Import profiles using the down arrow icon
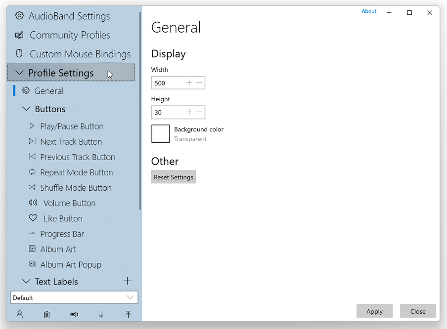This screenshot has height=329, width=447. 101,315
